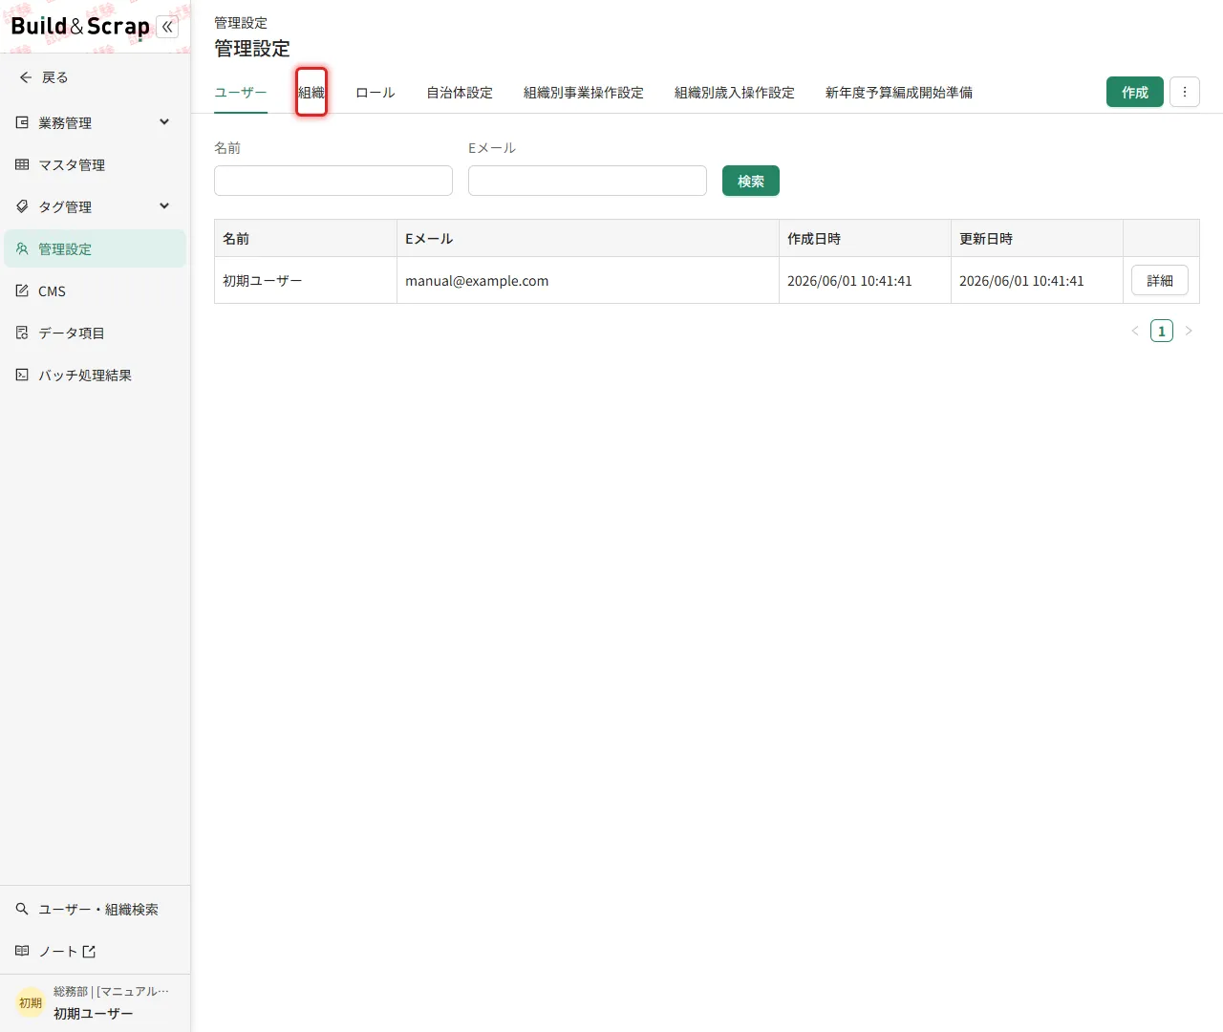Screen dimensions: 1223x1032
Task: Open ユーザー・組織検索 at the sidebar bottom
Action: pyautogui.click(x=95, y=909)
